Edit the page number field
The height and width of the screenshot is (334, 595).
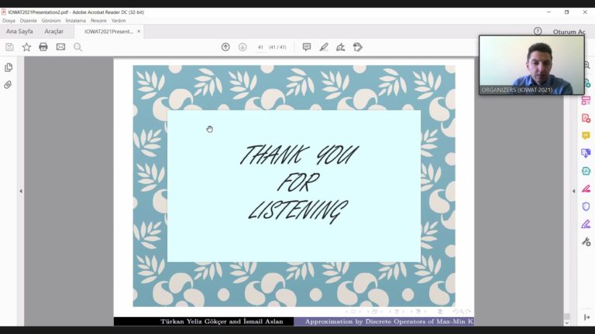pyautogui.click(x=260, y=47)
